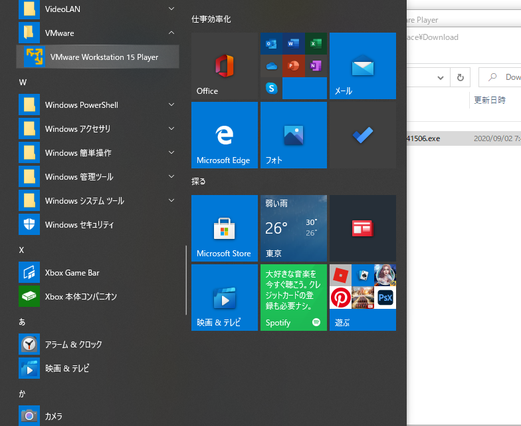Open the Office tile
The width and height of the screenshot is (521, 426).
(x=225, y=66)
